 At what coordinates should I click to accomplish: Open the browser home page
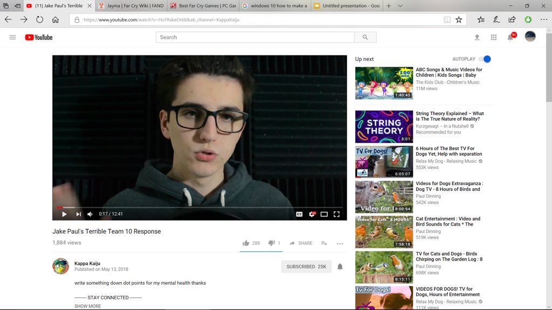pyautogui.click(x=56, y=20)
